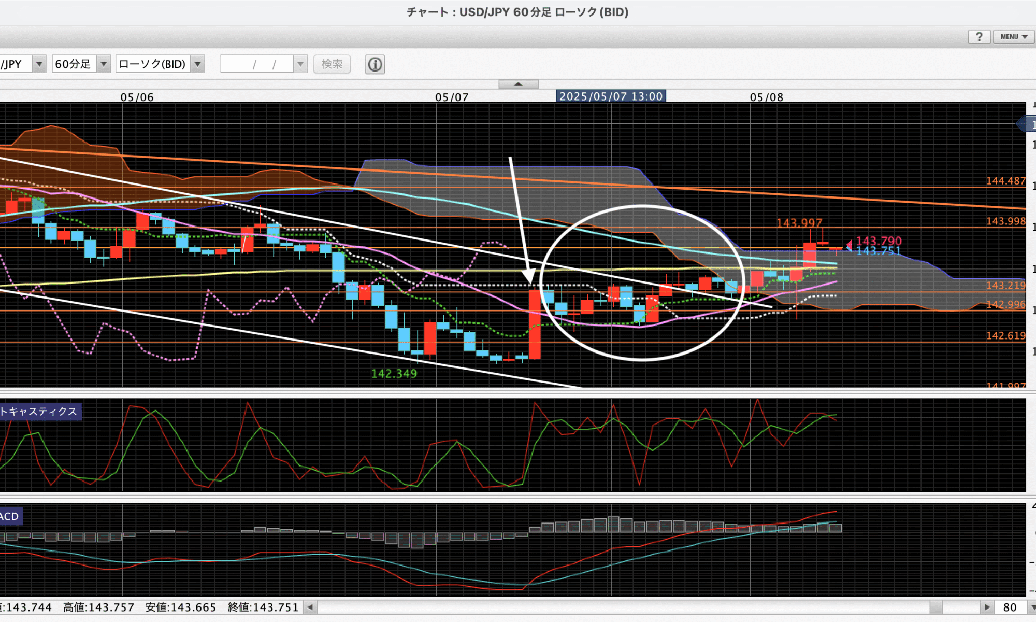The height and width of the screenshot is (622, 1036).
Task: Click the 144.487 price level label
Action: click(1005, 181)
